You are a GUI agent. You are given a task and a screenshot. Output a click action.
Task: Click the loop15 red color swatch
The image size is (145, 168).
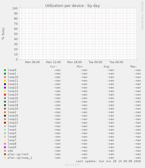5,95
